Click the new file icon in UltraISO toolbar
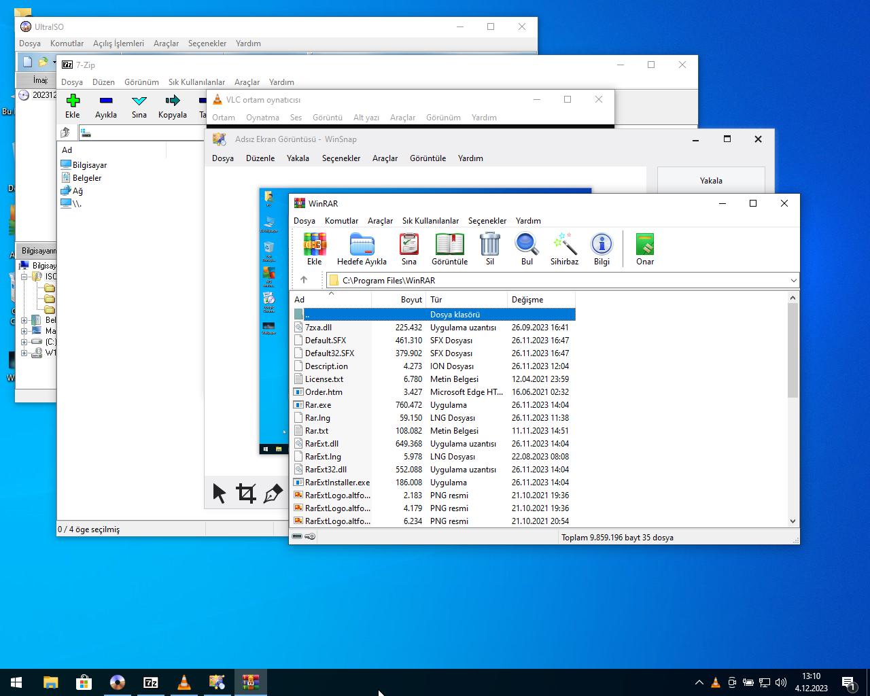The width and height of the screenshot is (870, 696). click(x=27, y=62)
